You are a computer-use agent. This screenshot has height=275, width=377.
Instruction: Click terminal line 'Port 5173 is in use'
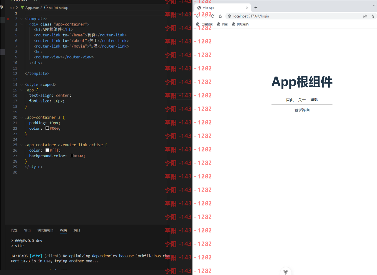tap(55, 261)
